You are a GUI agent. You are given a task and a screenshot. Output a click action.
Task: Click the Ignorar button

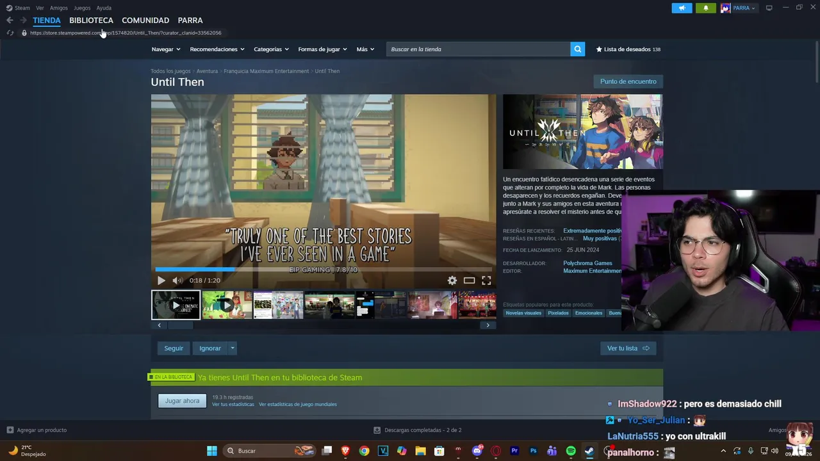tap(209, 348)
